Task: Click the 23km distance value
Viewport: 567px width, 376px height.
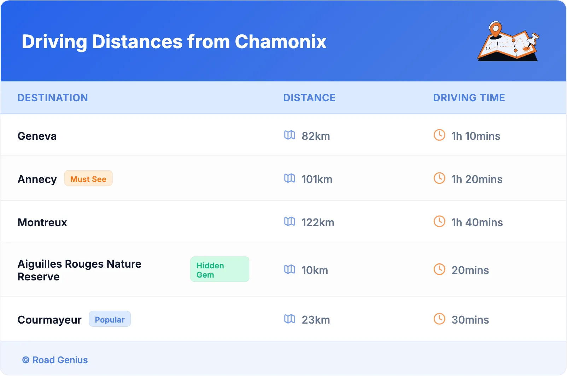Action: [x=316, y=320]
